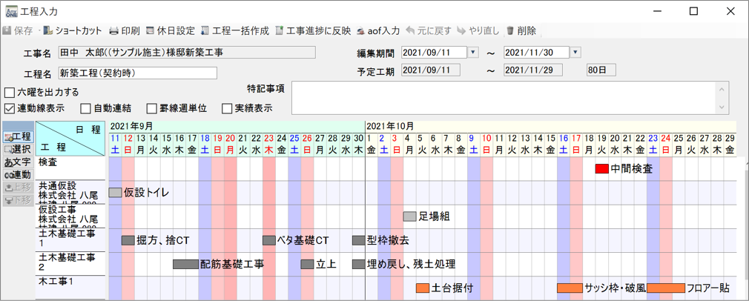Open 休日設定 holiday settings
The width and height of the screenshot is (749, 301).
point(171,31)
